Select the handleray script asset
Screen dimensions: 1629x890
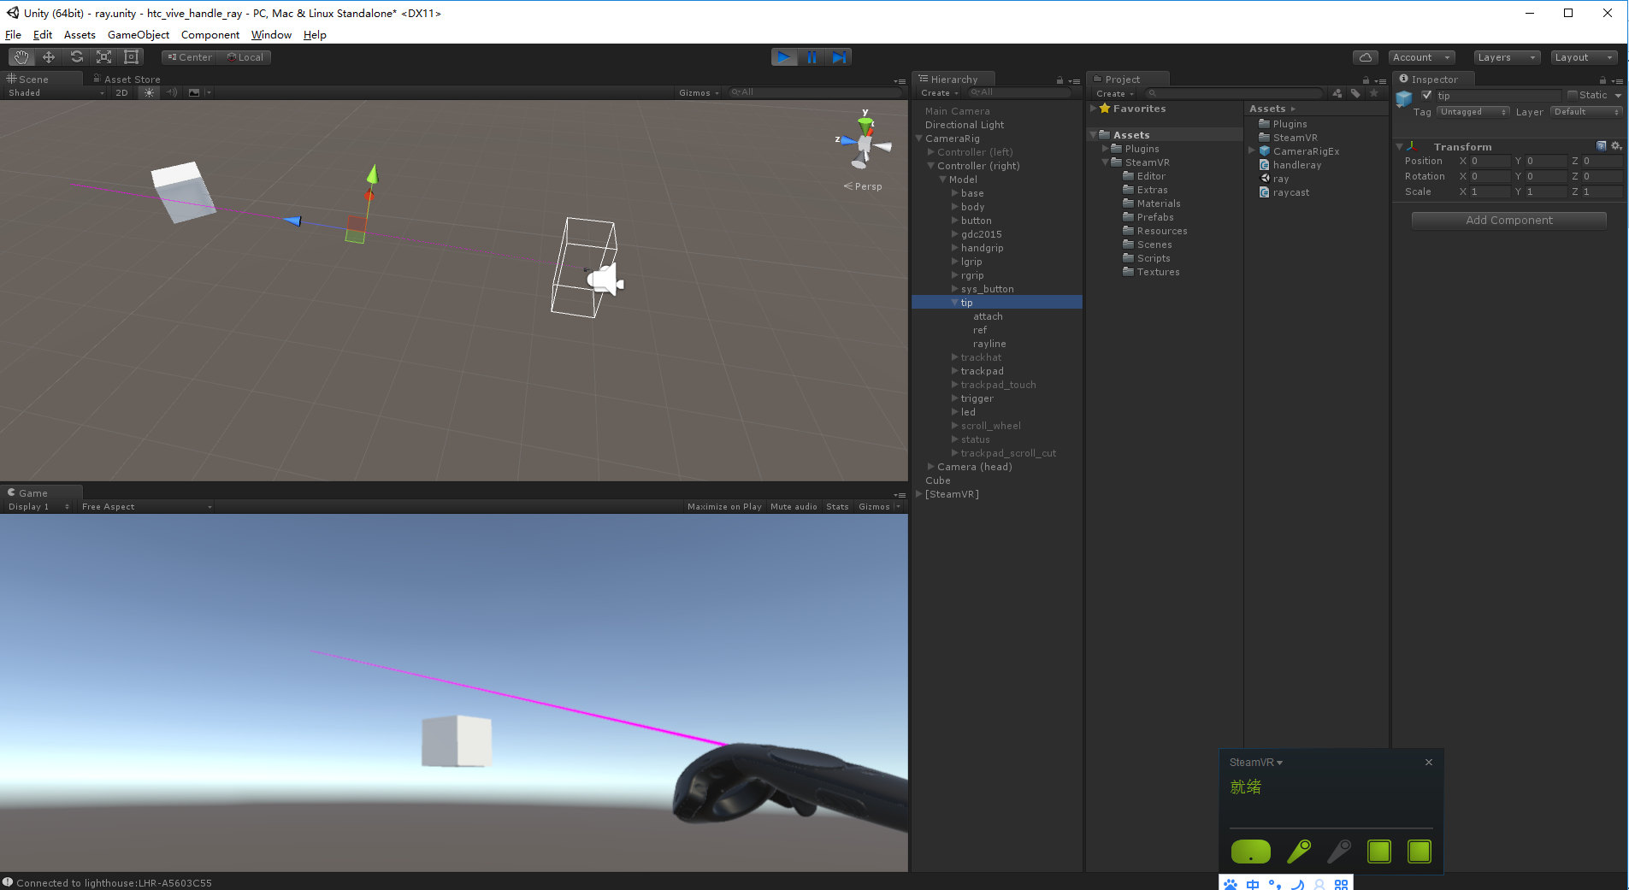pyautogui.click(x=1296, y=165)
